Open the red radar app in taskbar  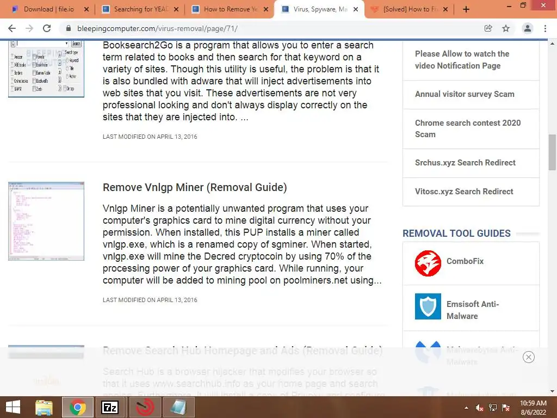click(x=145, y=407)
